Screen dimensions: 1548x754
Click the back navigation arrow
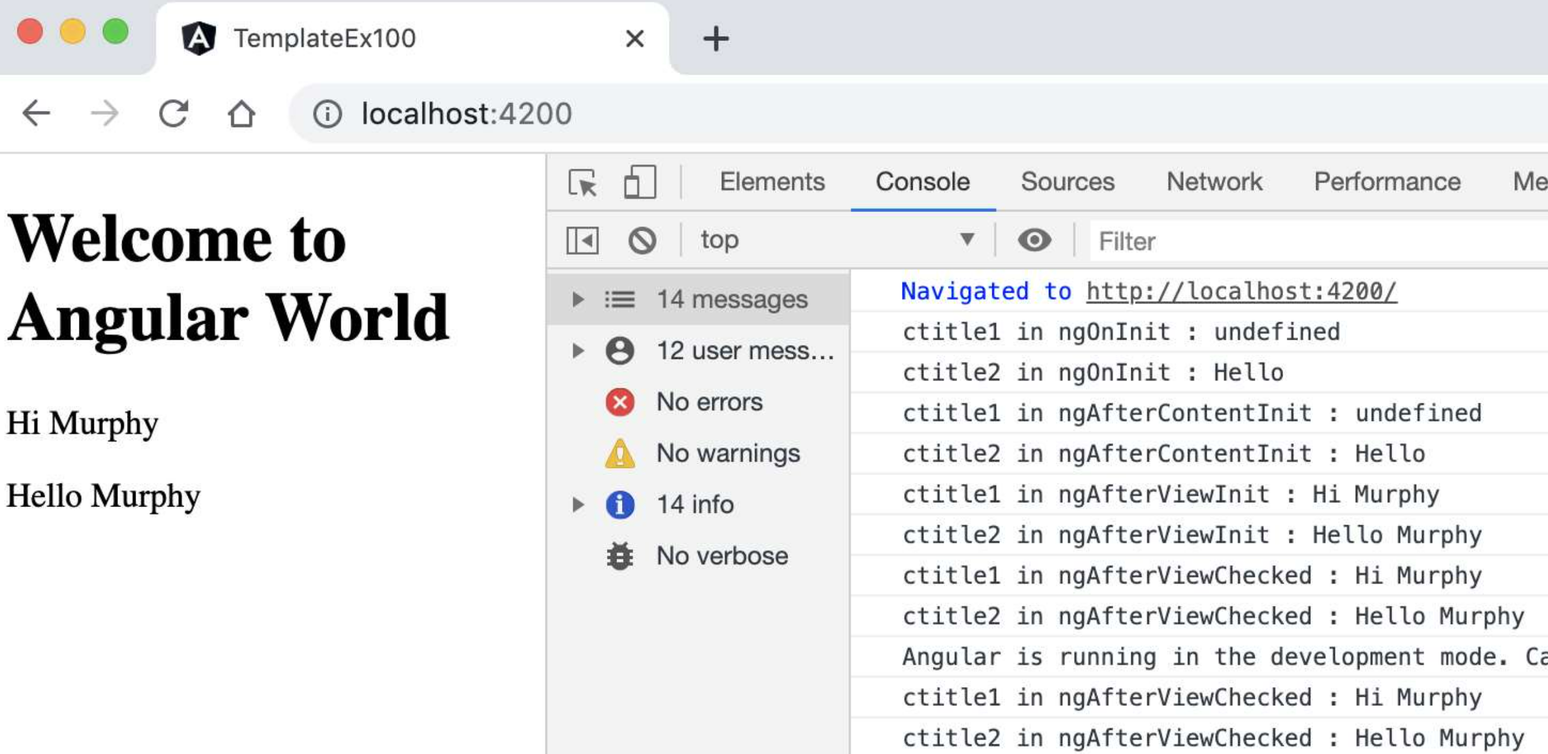pyautogui.click(x=36, y=113)
